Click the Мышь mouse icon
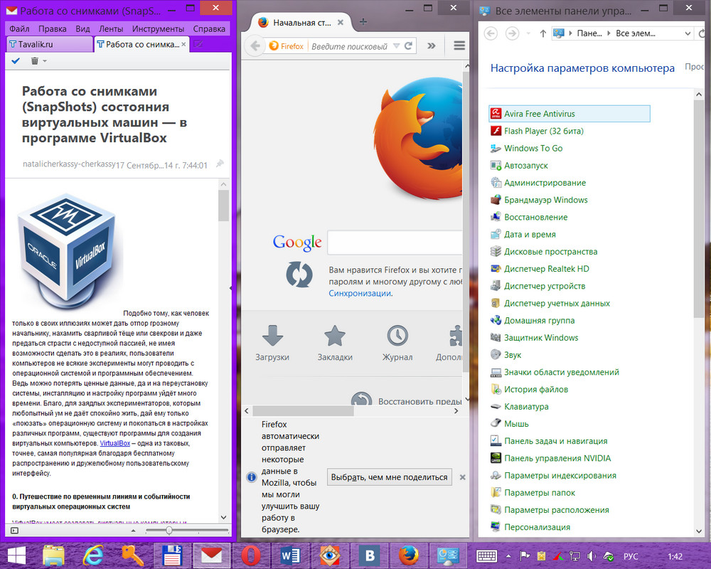711x569 pixels. coord(496,424)
